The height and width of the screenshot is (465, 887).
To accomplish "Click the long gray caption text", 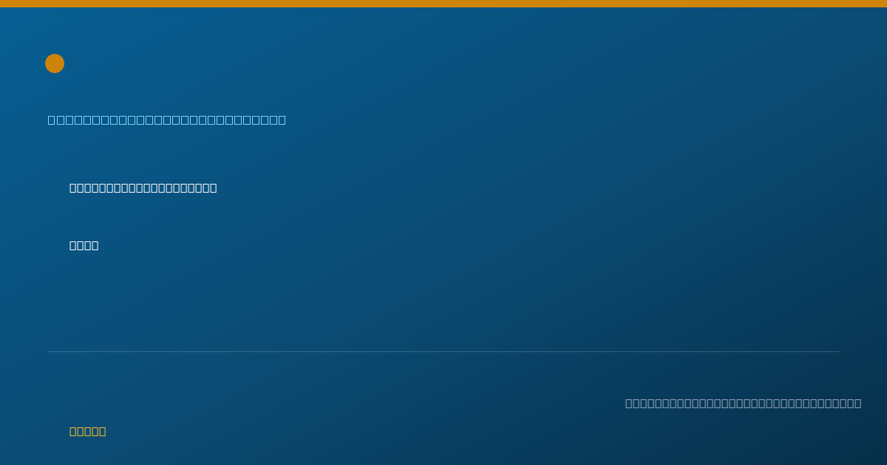I will tap(743, 403).
